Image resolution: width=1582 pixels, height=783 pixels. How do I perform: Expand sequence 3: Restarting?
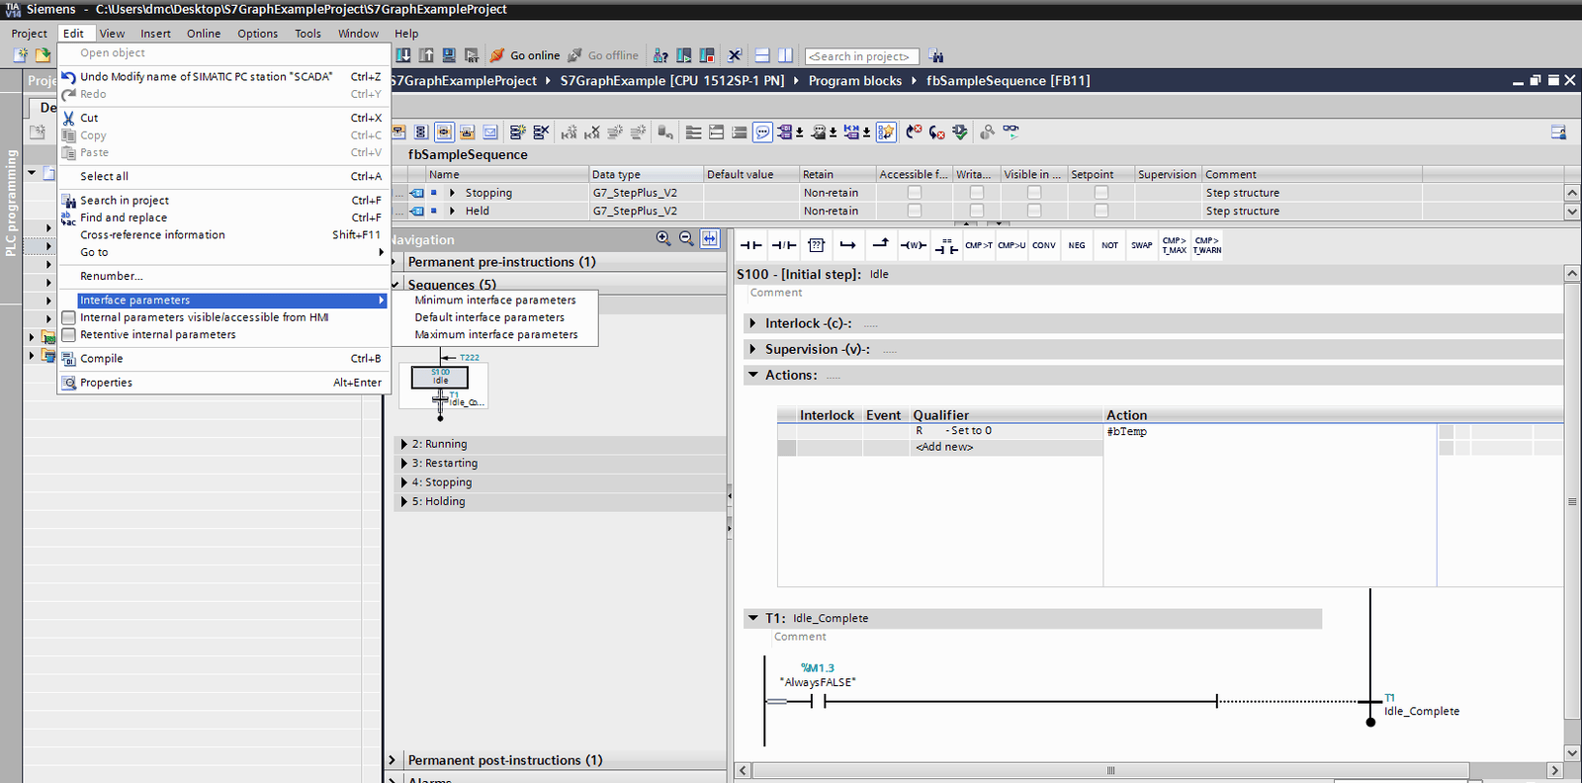pos(404,464)
